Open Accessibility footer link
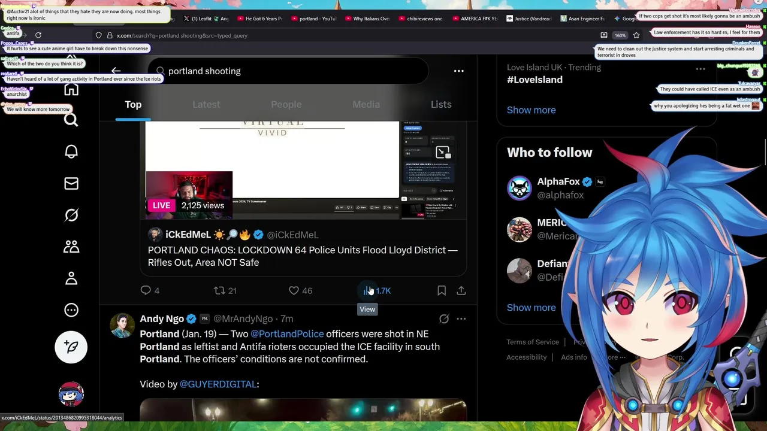 pos(527,357)
